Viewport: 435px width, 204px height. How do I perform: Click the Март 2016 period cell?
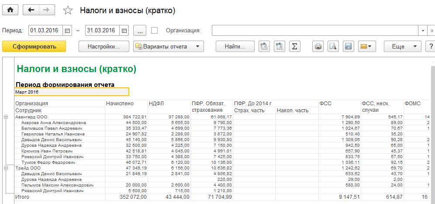click(x=72, y=92)
